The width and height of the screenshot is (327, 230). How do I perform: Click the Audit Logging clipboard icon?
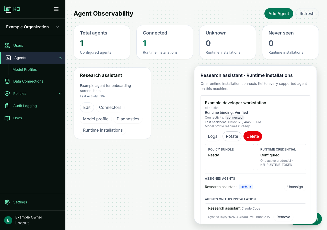coord(7,106)
